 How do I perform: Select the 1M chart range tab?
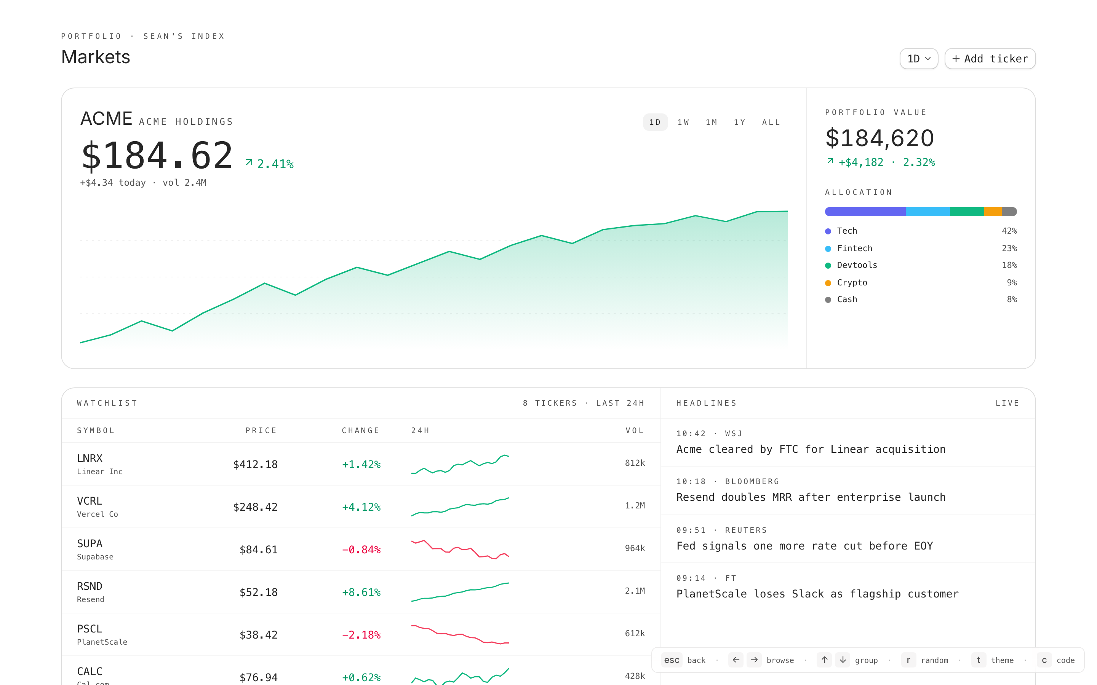tap(711, 122)
